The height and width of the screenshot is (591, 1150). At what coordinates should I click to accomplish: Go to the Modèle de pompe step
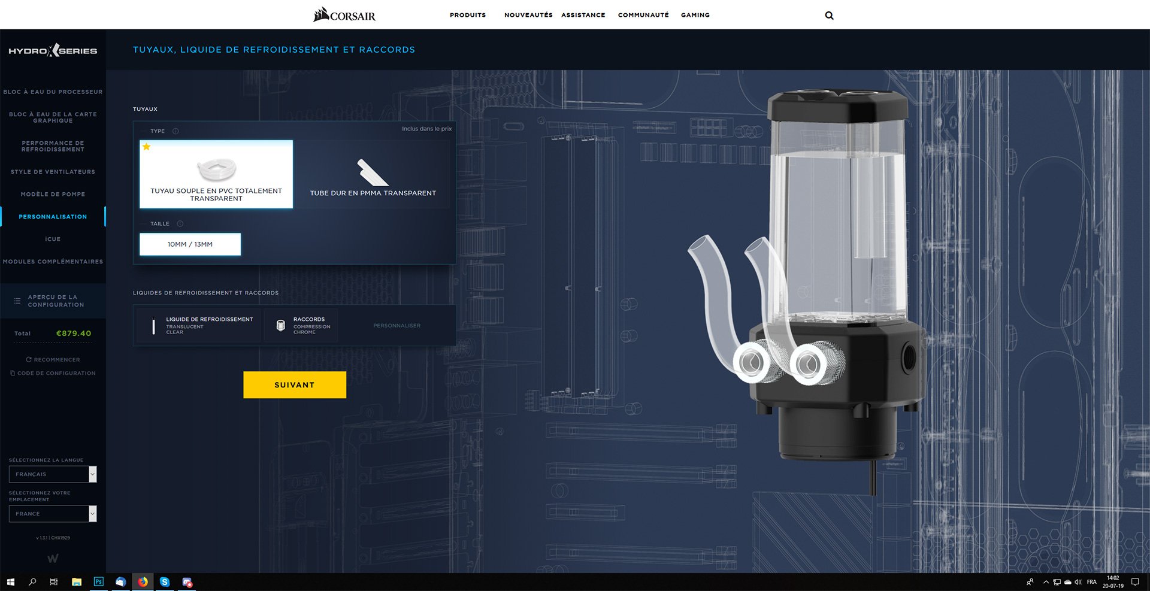(x=53, y=195)
